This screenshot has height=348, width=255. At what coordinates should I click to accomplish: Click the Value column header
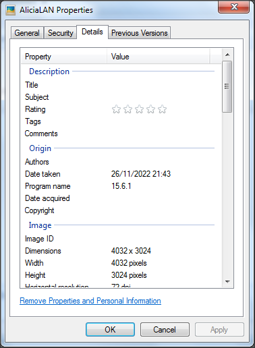159,57
